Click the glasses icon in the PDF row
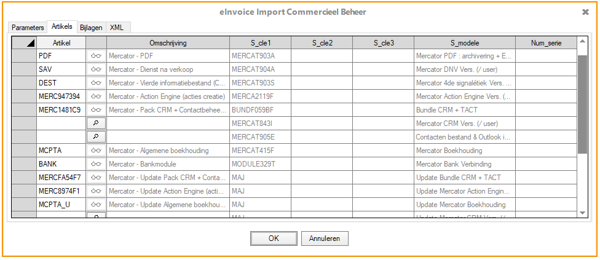Image resolution: width=600 pixels, height=260 pixels. (x=96, y=56)
